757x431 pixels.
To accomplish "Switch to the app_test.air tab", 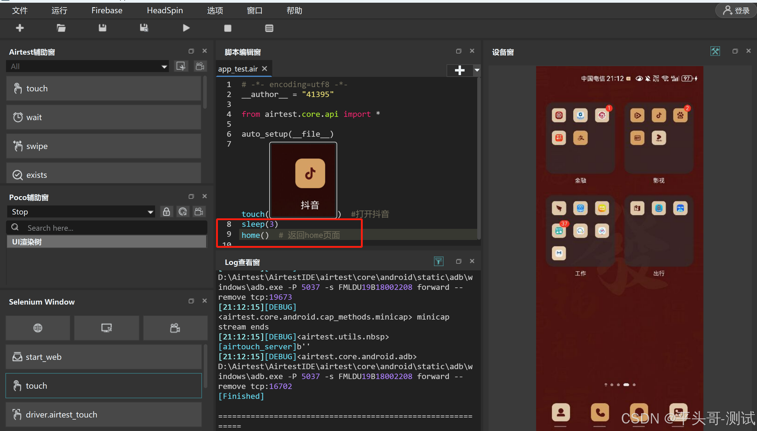I will (238, 69).
